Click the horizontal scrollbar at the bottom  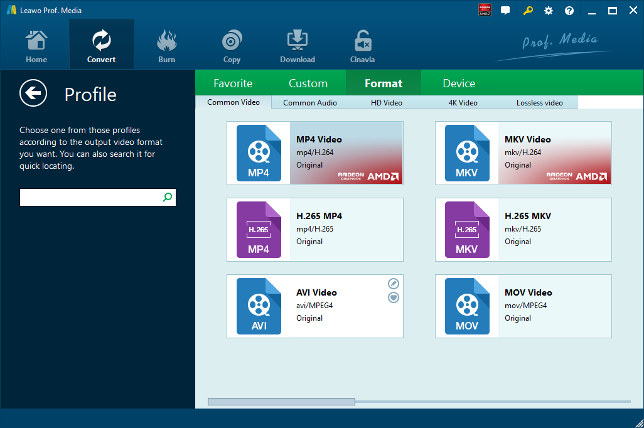tap(281, 402)
